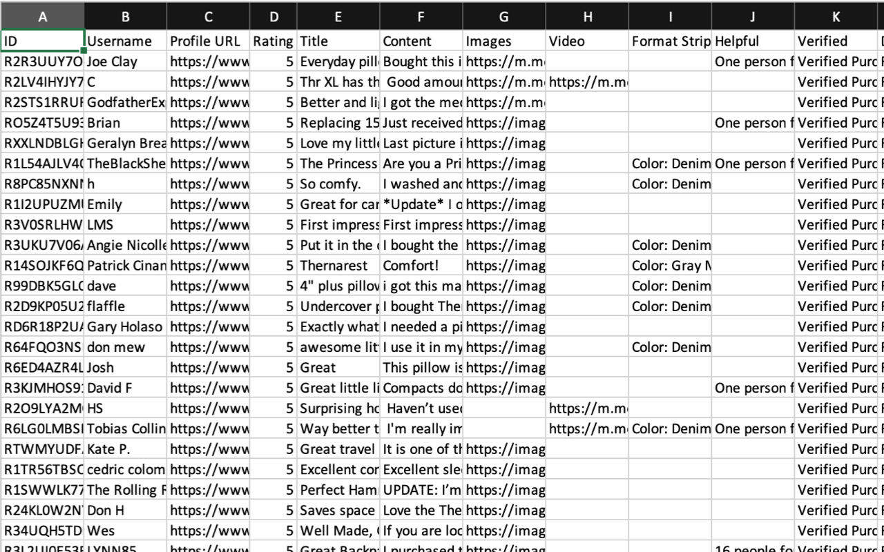
Task: Select username cell Tobias Collin
Action: coord(126,428)
